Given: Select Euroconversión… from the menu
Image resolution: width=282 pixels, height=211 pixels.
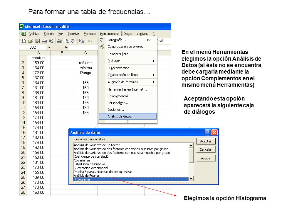Looking at the screenshot, I should click(x=127, y=68).
